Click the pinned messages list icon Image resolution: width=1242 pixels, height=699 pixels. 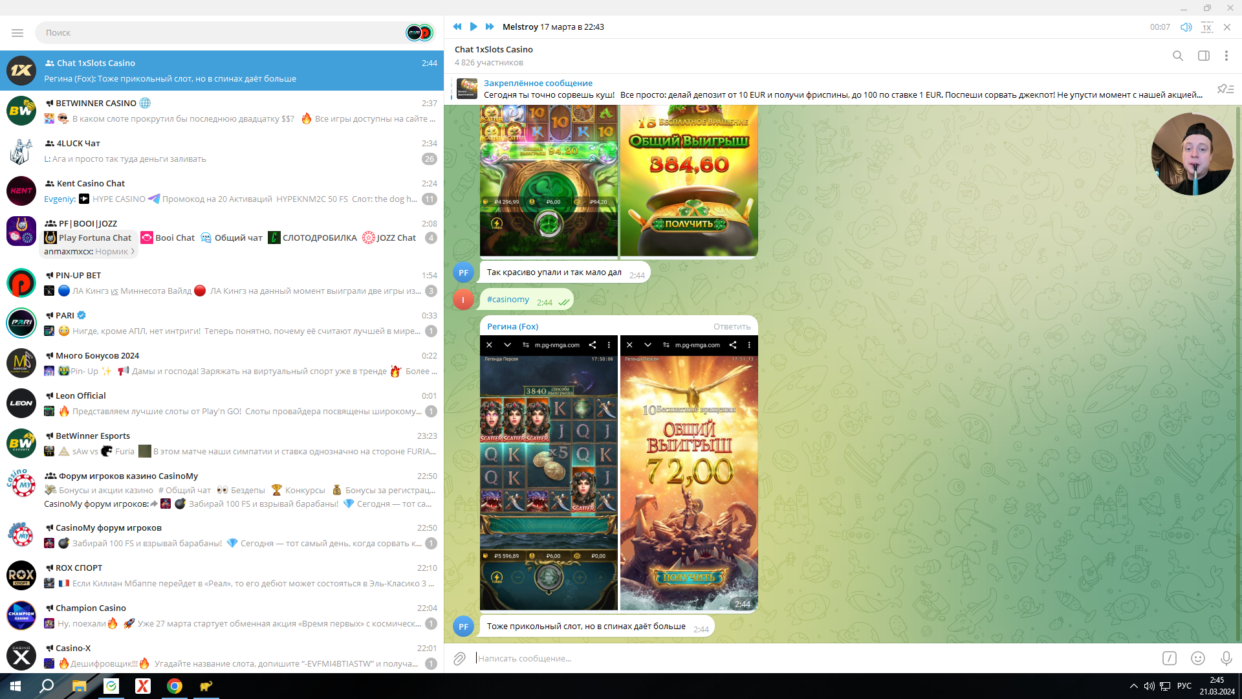(x=1225, y=89)
